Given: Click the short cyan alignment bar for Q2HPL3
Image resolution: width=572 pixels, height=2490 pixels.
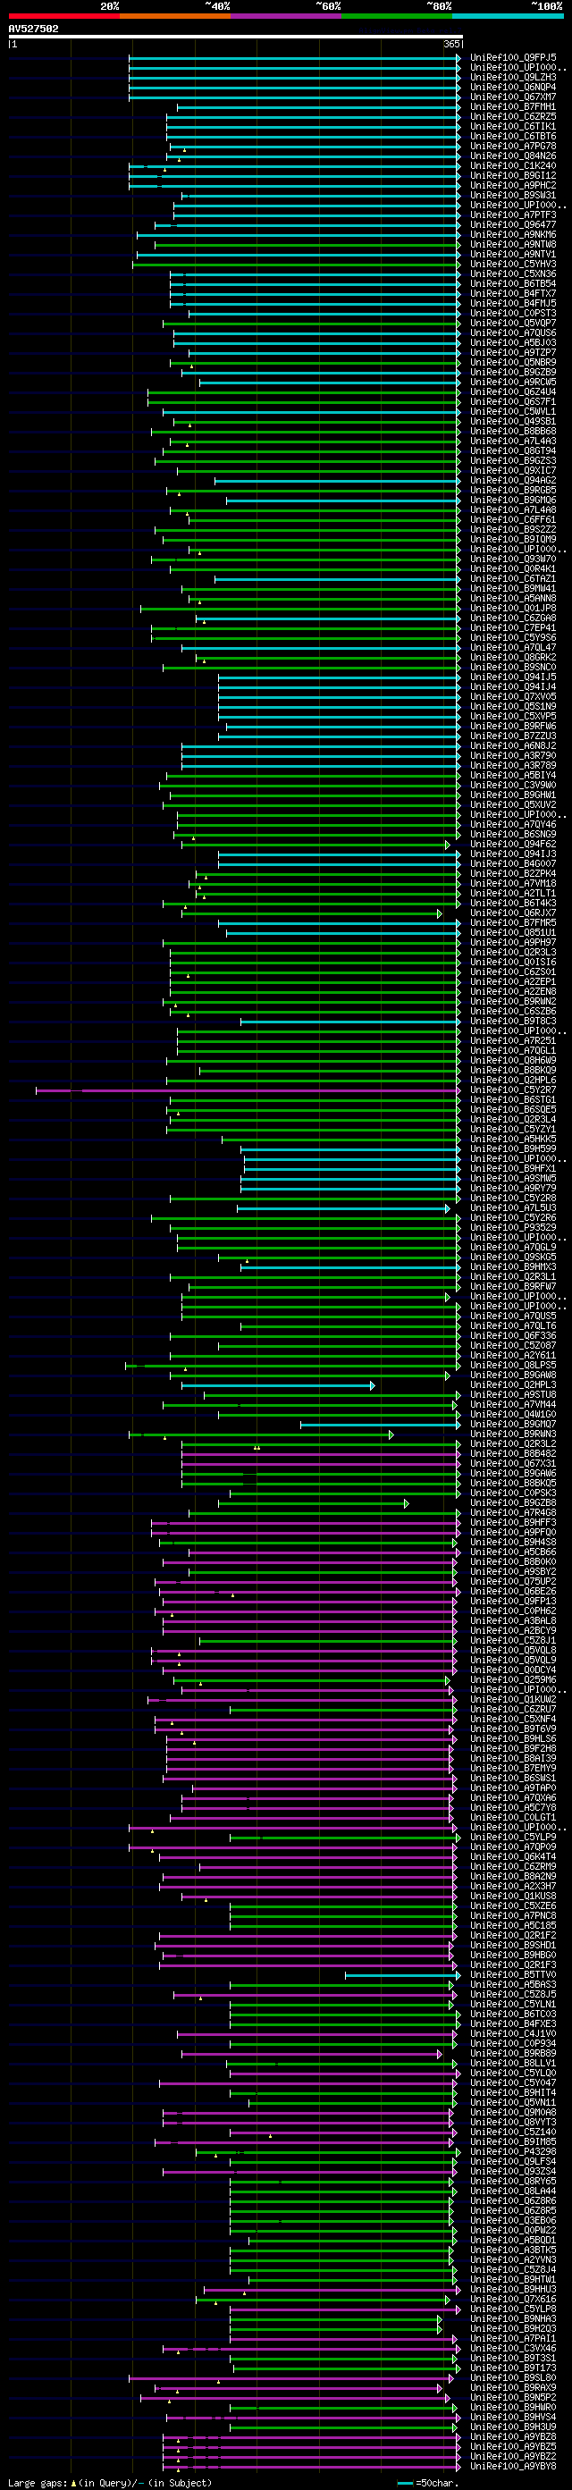Looking at the screenshot, I should pos(278,1385).
